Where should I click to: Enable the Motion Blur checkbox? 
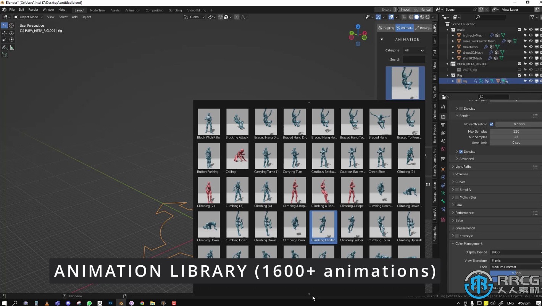tap(457, 197)
